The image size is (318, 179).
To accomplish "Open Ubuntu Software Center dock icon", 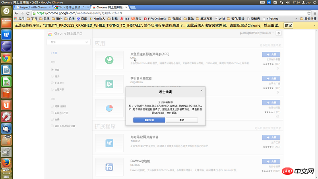I will coord(6,93).
